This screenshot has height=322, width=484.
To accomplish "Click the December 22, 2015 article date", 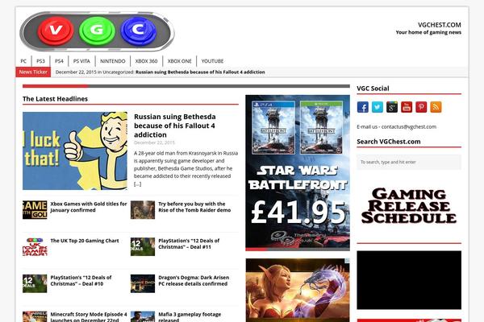I will coord(154,142).
